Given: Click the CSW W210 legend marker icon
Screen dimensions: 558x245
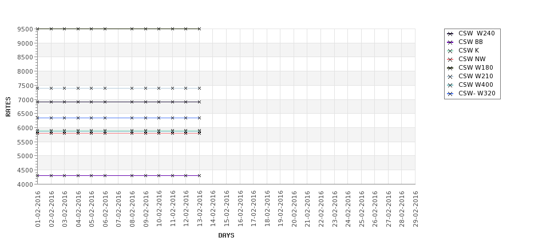Looking at the screenshot, I should point(450,77).
